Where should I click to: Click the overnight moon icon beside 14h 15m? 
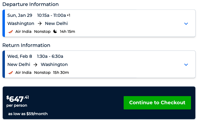click(55, 31)
